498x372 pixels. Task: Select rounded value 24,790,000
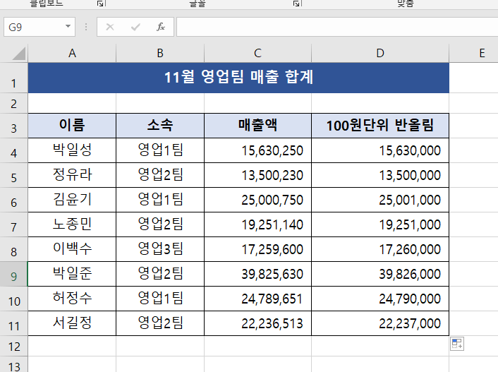380,299
